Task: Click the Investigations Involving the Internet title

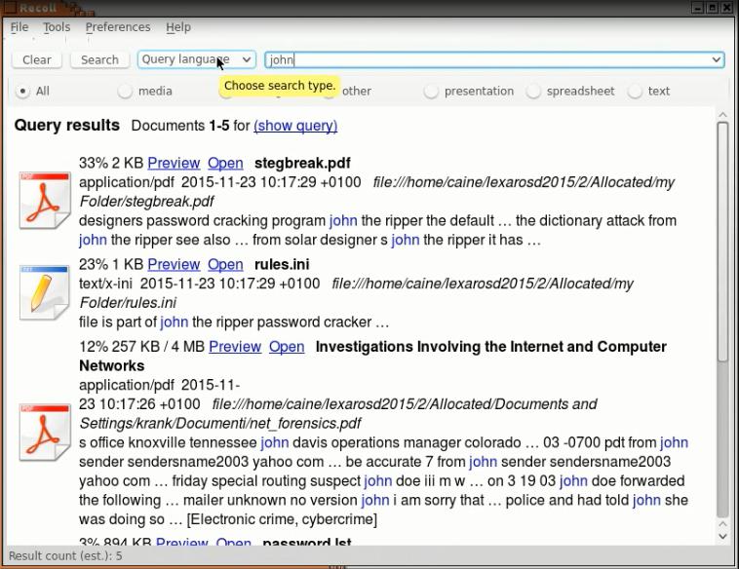Action: coord(372,356)
